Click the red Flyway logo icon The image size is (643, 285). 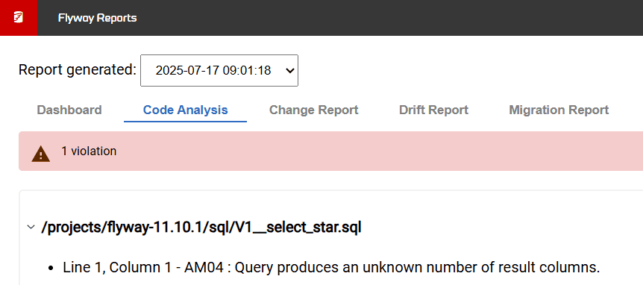click(19, 18)
